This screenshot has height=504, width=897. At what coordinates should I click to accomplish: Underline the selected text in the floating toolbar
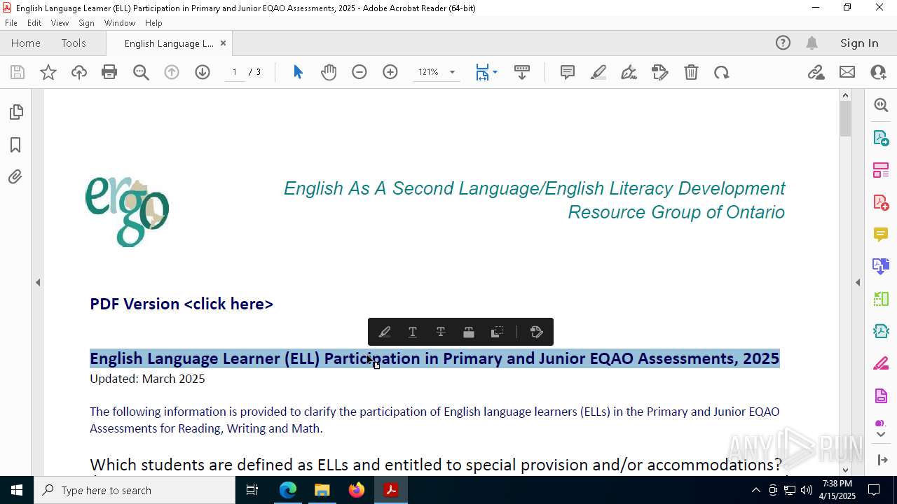413,332
